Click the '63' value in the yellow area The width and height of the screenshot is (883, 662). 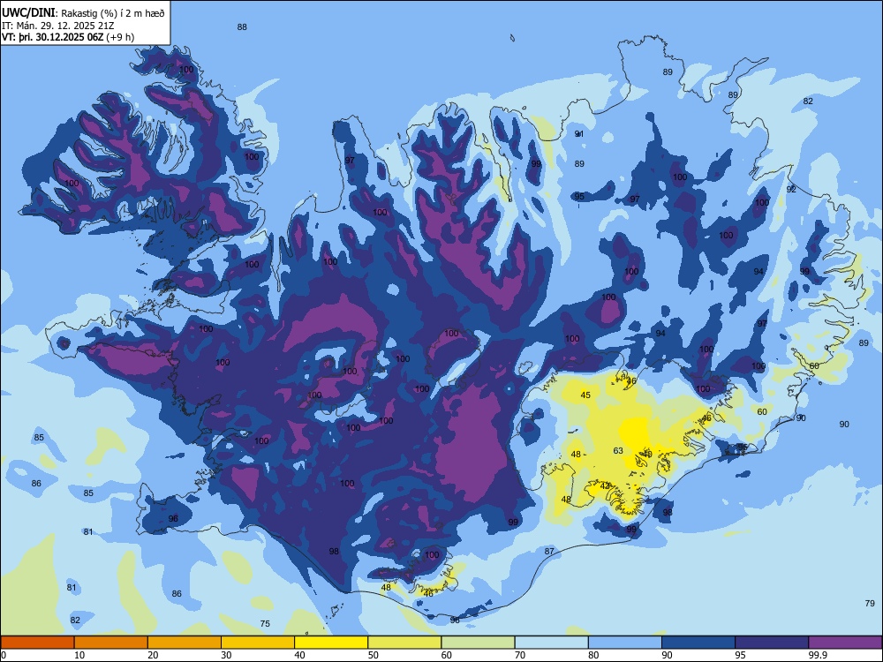coord(618,450)
